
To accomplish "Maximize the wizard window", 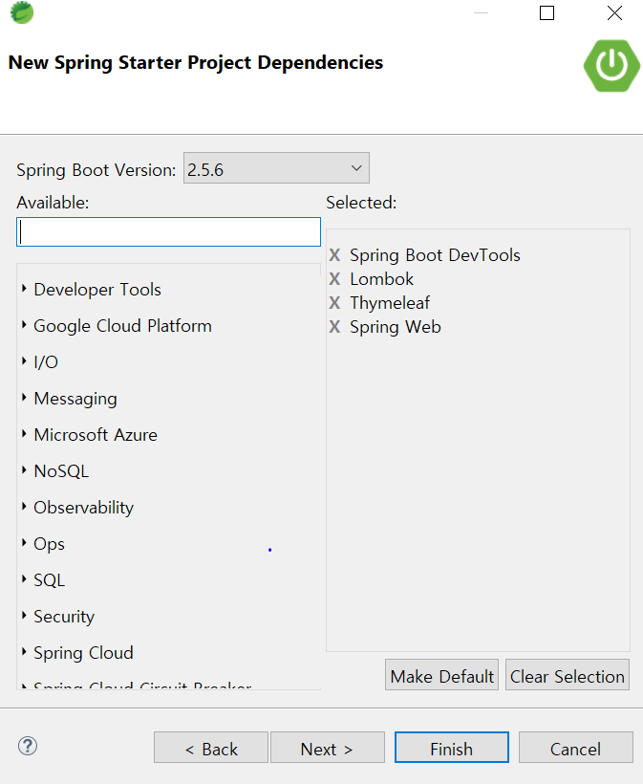I will pos(547,13).
